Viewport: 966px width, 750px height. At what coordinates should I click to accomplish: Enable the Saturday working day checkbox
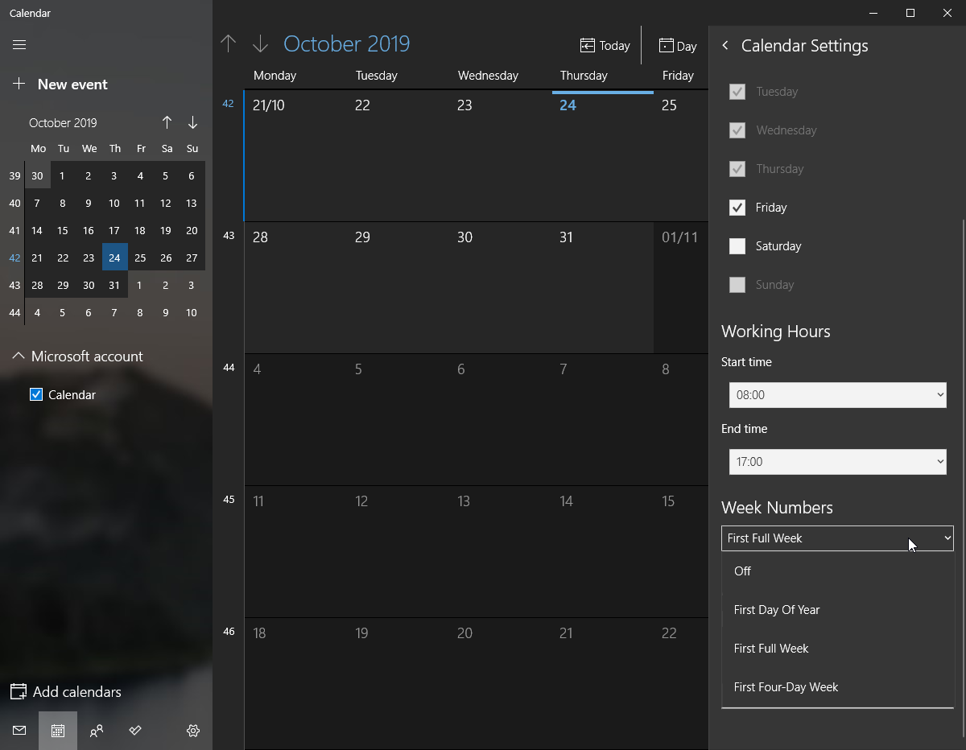coord(737,246)
